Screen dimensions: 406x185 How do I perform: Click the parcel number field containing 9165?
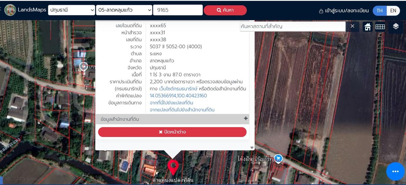(x=178, y=10)
